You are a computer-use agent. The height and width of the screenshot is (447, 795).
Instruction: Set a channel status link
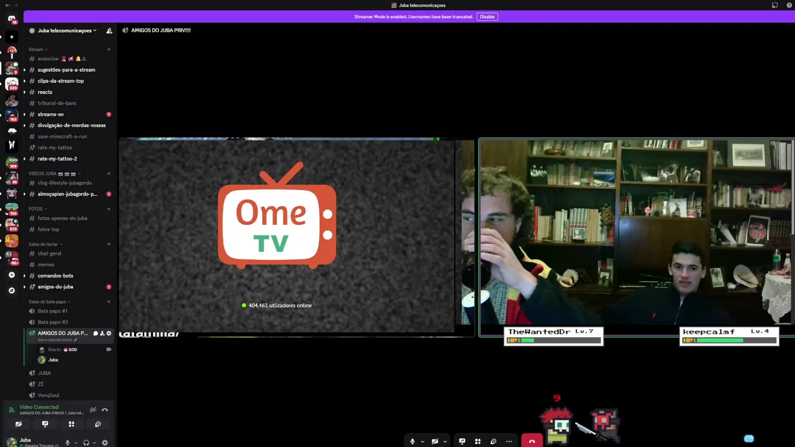point(57,340)
